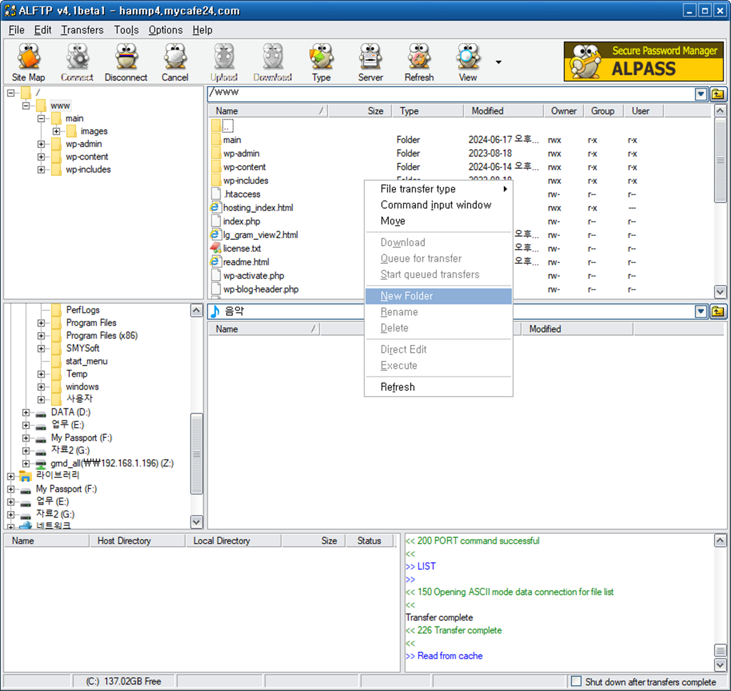731x691 pixels.
Task: Go up one folder in remote pane
Action: pyautogui.click(x=718, y=94)
